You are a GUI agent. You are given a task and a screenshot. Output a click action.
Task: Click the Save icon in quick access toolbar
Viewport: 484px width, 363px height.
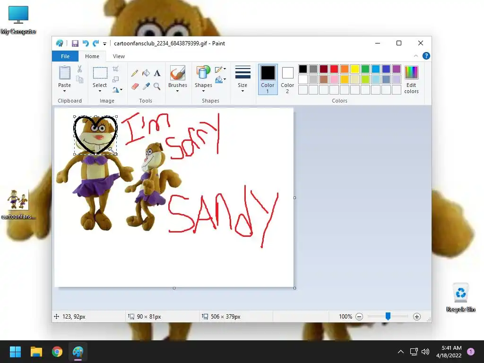click(x=75, y=43)
